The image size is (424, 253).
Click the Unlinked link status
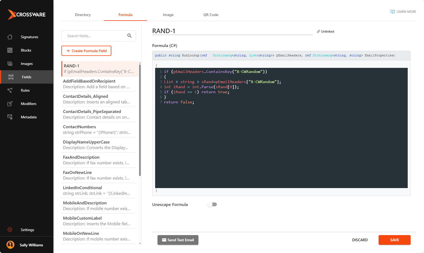(x=325, y=32)
